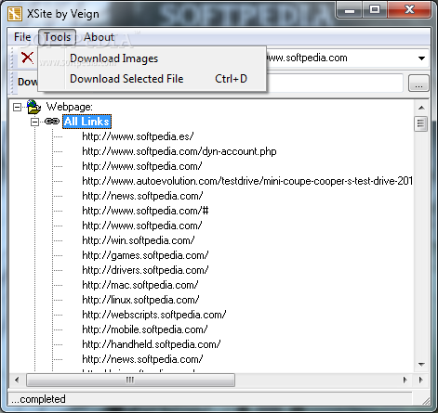The image size is (438, 413).
Task: Click the ...completed status bar text
Action: click(x=38, y=399)
